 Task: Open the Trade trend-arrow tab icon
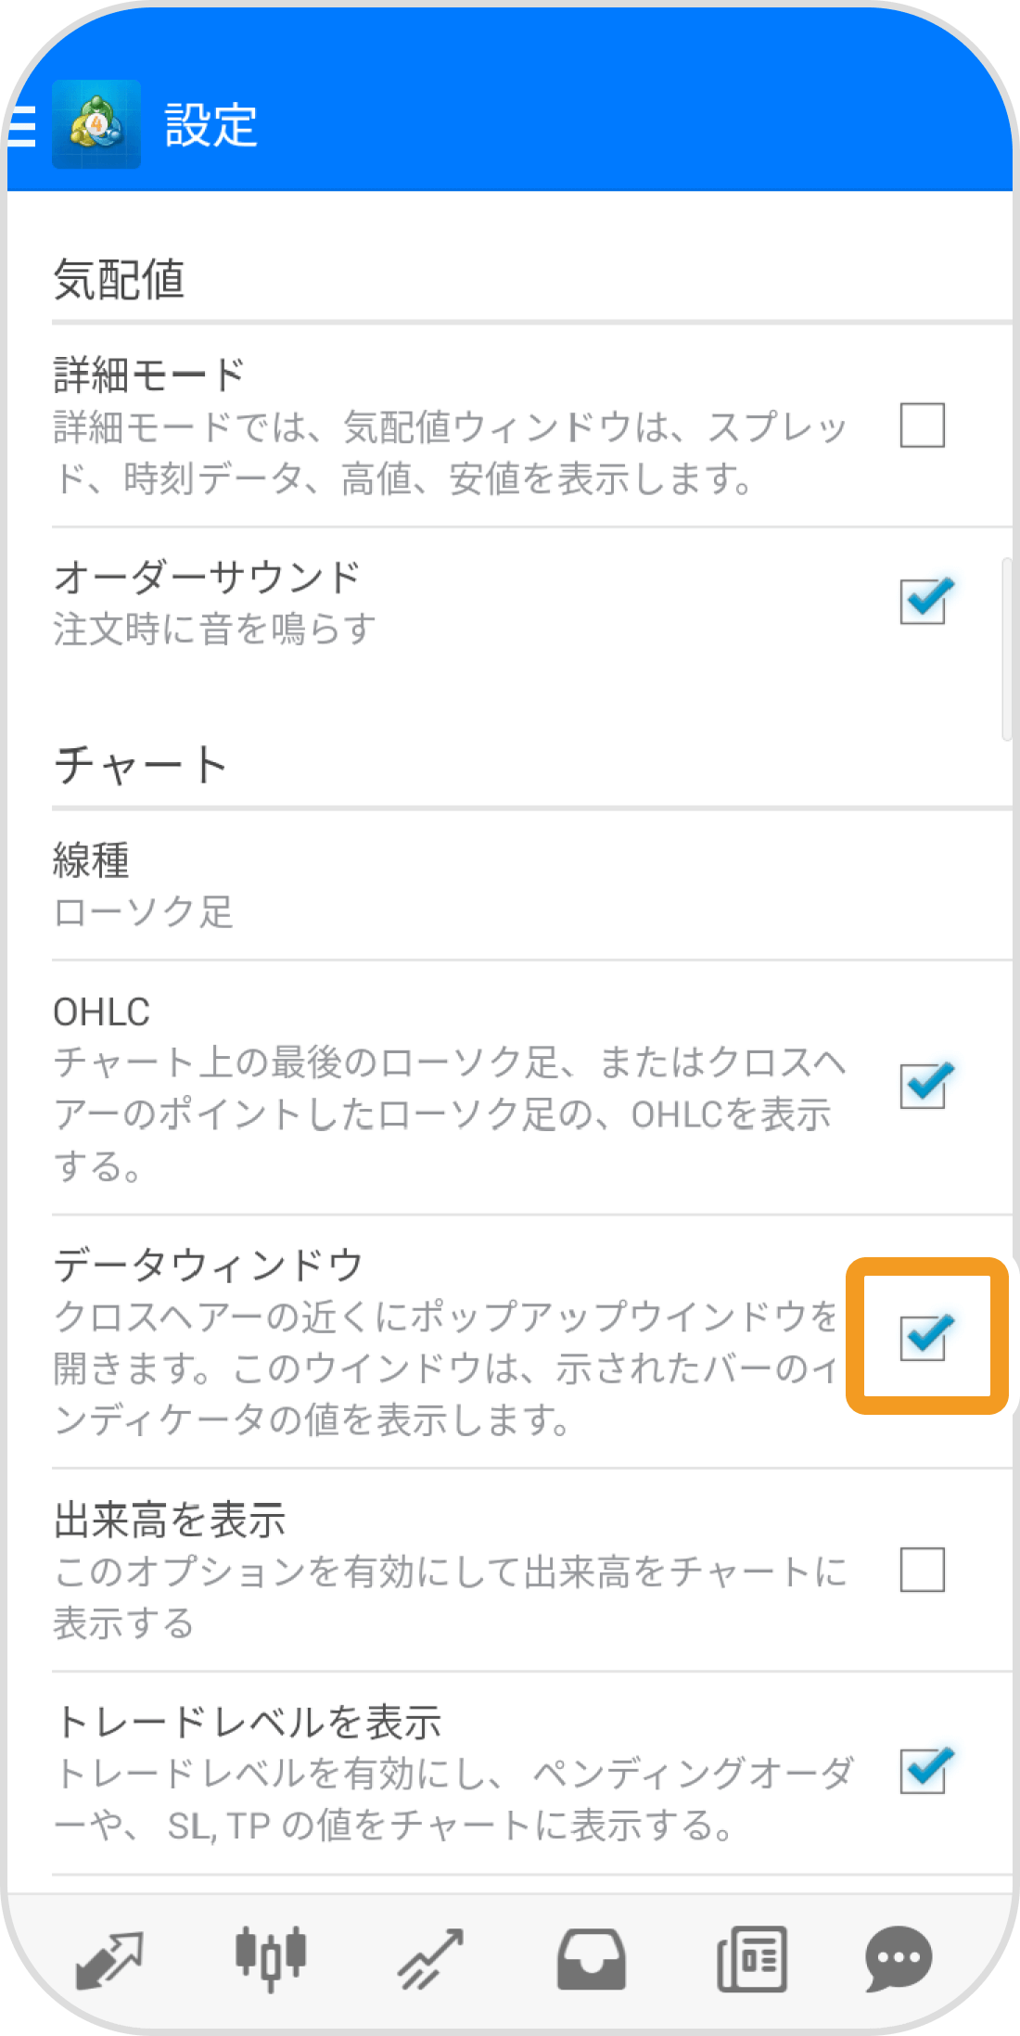click(431, 1959)
